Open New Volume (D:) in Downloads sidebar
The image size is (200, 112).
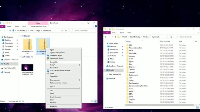pyautogui.click(x=10, y=68)
